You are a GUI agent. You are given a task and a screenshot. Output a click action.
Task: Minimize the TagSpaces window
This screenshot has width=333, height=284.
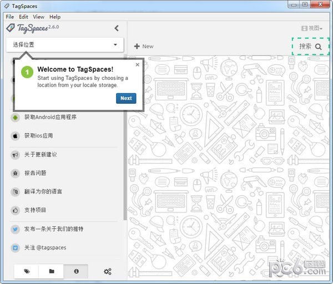294,4
